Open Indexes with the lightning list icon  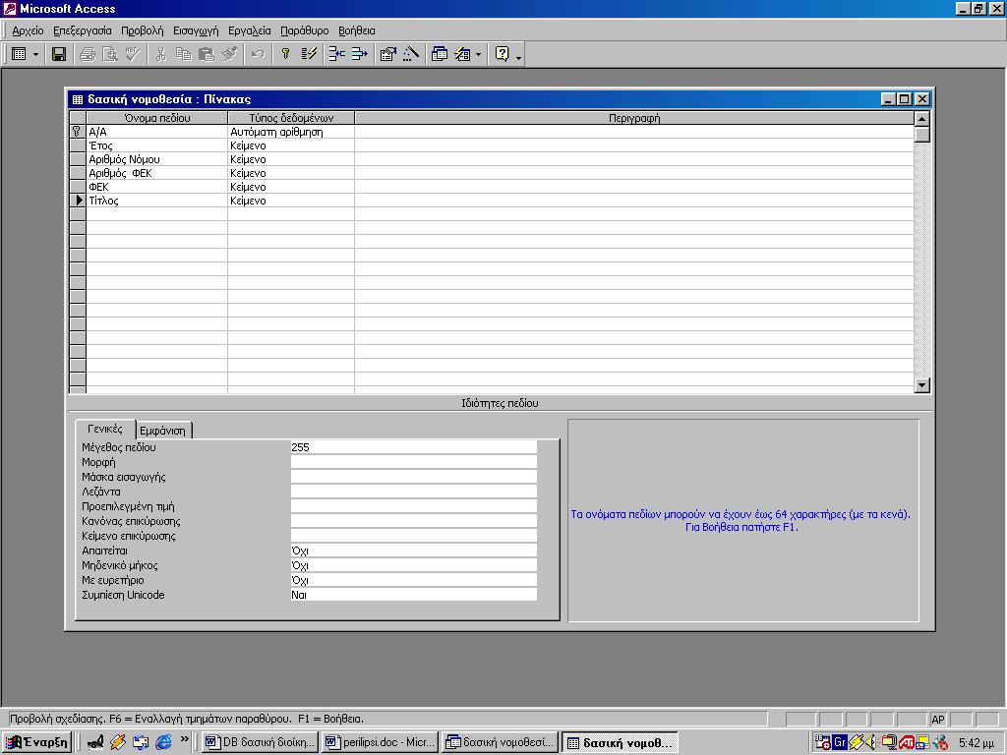point(309,55)
